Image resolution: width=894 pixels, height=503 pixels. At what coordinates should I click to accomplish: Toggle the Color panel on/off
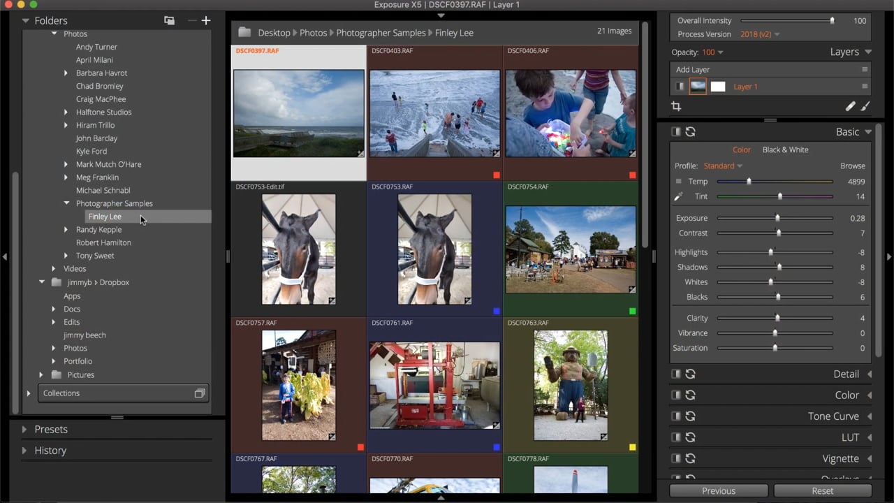point(675,395)
